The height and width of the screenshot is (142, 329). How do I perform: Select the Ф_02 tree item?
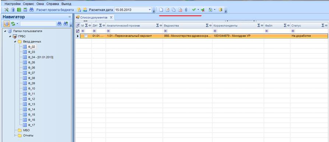31,47
